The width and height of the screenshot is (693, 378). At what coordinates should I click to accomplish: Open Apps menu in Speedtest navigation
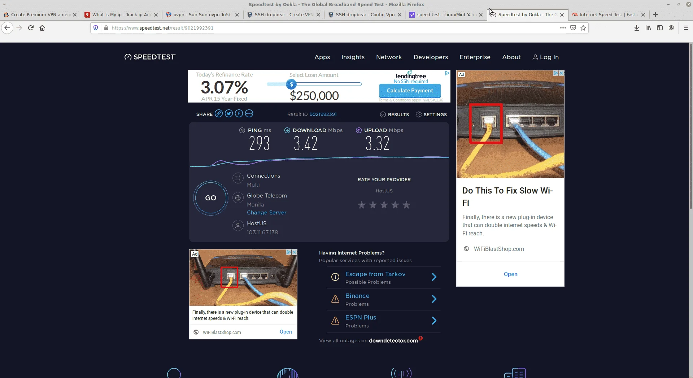pos(322,57)
